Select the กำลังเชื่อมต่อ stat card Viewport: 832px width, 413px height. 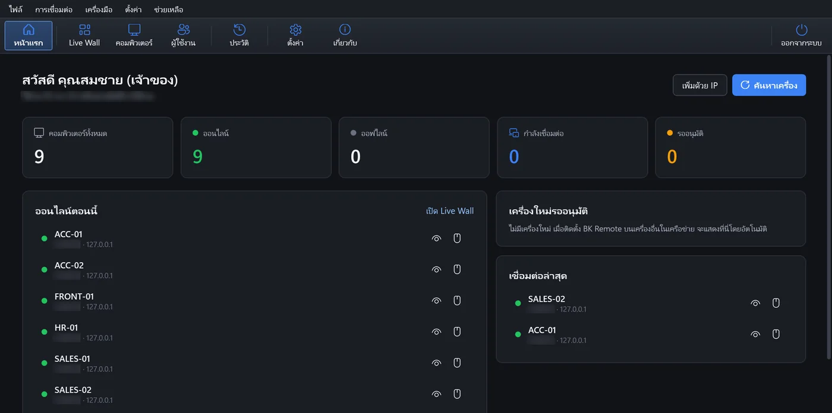[572, 147]
